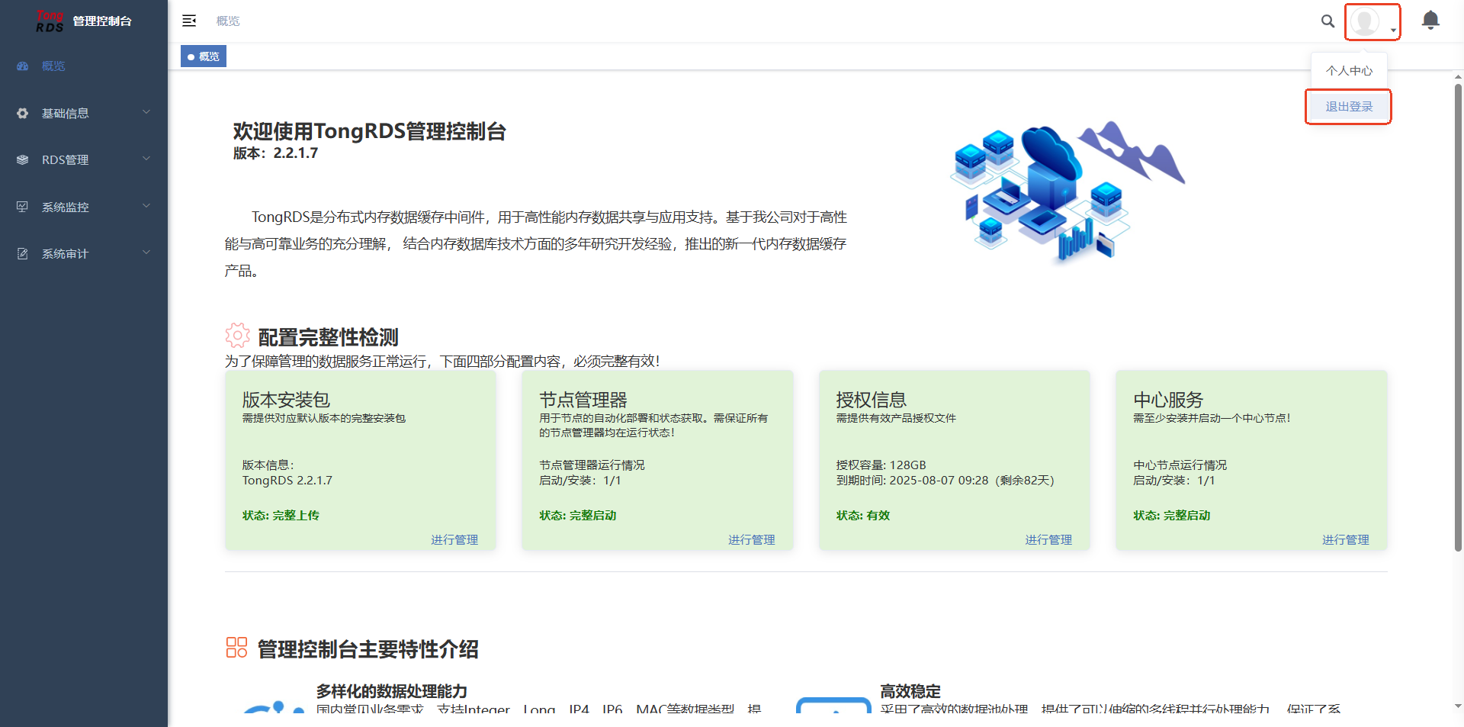This screenshot has height=727, width=1464.
Task: Click the 系统监控 monitor icon
Action: [x=23, y=207]
